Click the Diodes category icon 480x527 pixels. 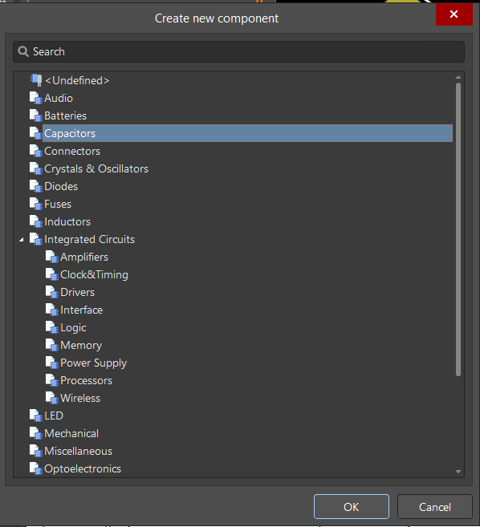pos(35,187)
